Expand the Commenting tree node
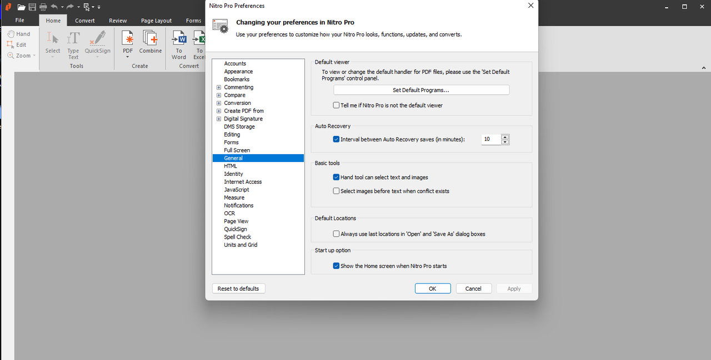Viewport: 711px width, 360px height. pos(219,88)
